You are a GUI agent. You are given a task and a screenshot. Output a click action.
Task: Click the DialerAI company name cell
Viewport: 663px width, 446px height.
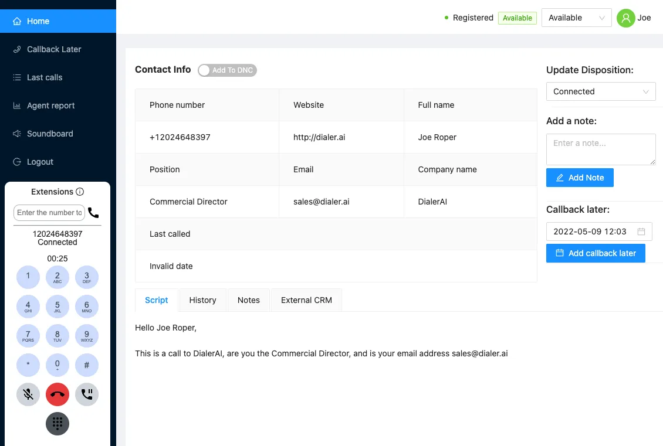(470, 202)
